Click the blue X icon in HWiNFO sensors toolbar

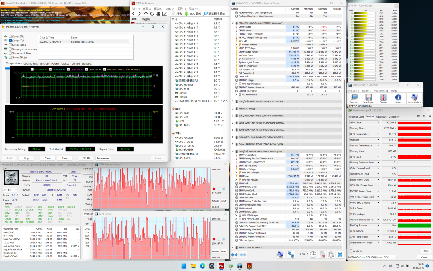(x=340, y=255)
